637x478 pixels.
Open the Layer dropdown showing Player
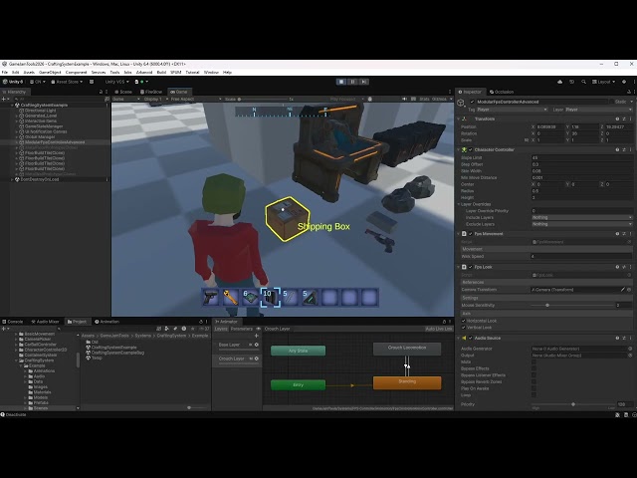(598, 110)
